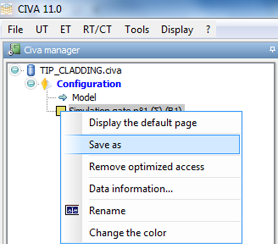Open the UT menu
The image size is (278, 244).
click(42, 29)
